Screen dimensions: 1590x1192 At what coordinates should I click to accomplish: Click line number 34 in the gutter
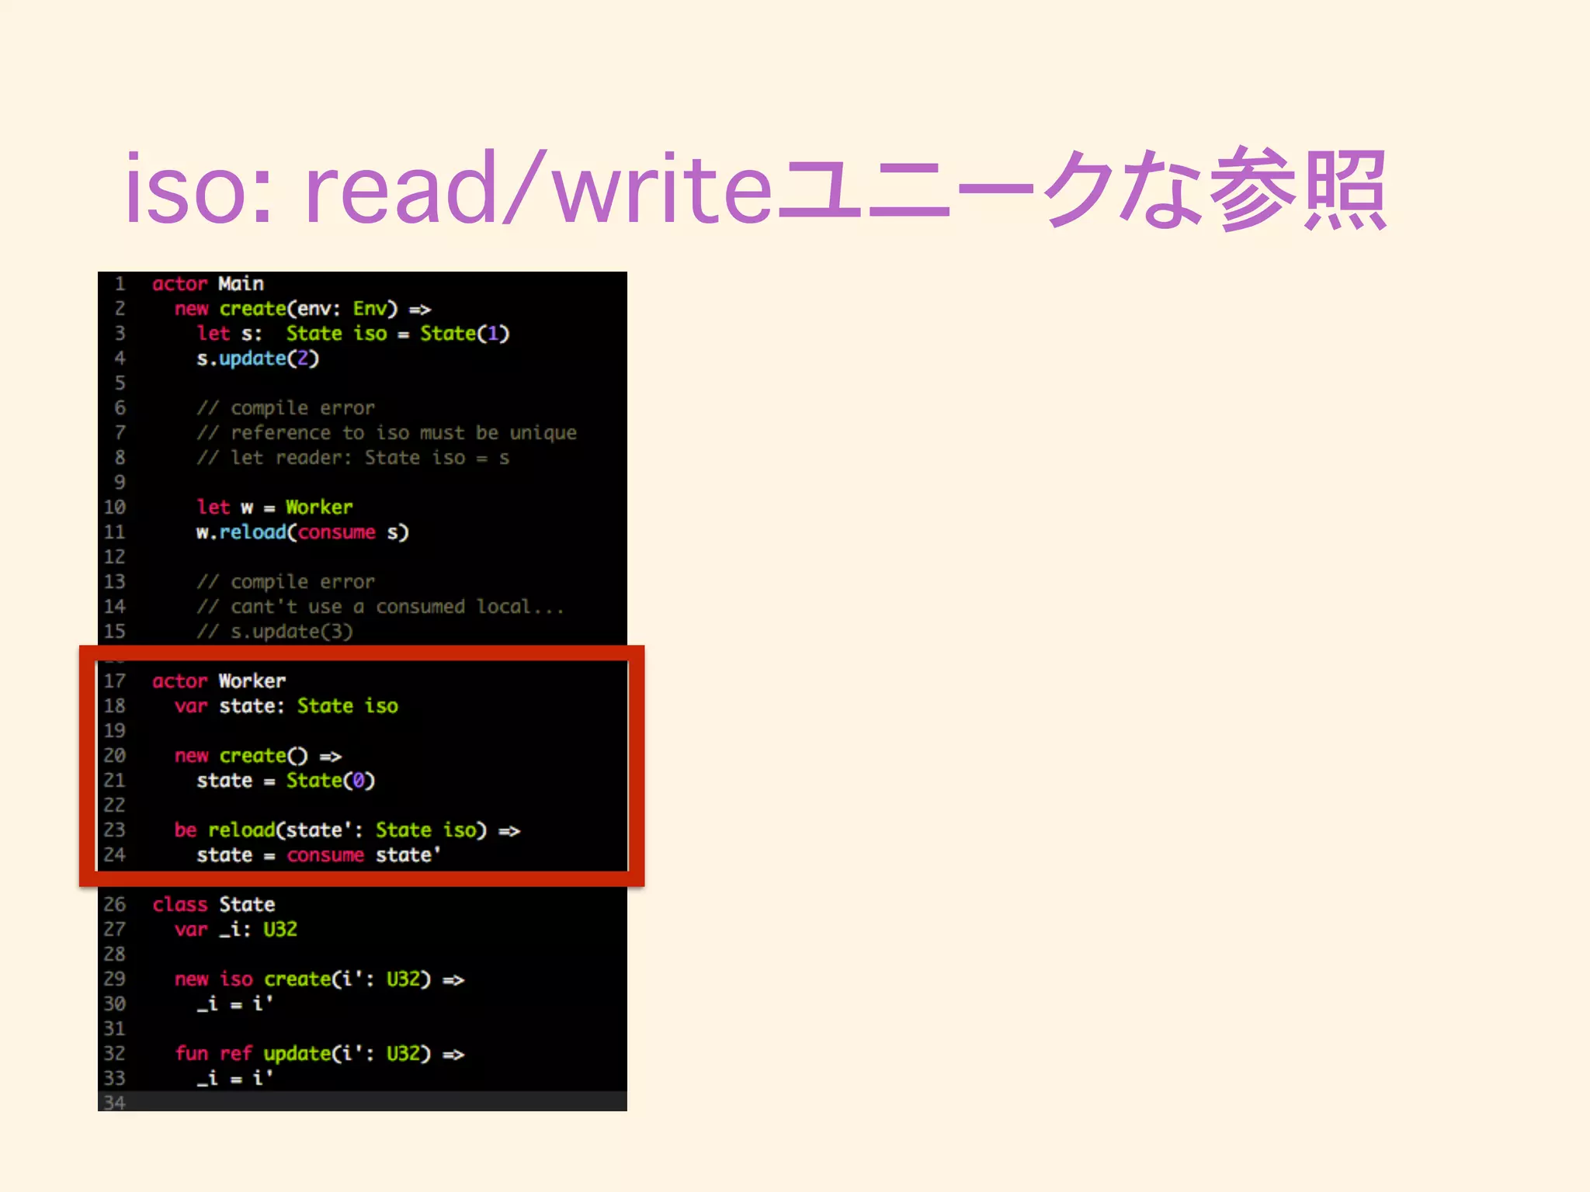(114, 1103)
